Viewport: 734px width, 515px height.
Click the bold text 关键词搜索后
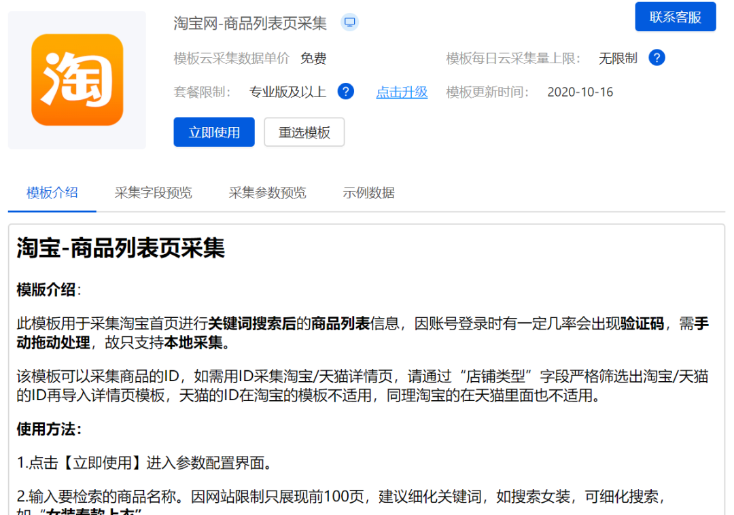[x=252, y=323]
